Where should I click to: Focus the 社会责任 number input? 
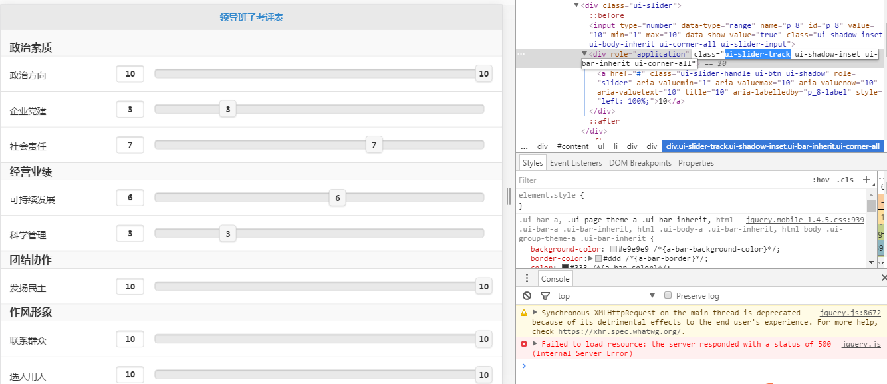point(130,144)
